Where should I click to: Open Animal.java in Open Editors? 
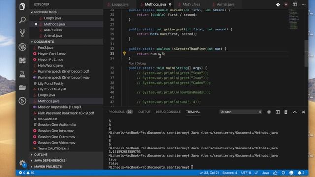(66, 36)
